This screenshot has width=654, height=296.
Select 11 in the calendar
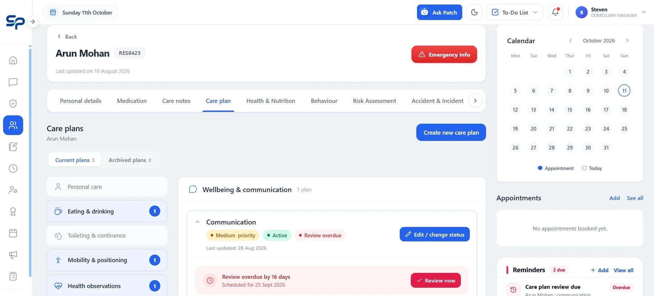[624, 91]
